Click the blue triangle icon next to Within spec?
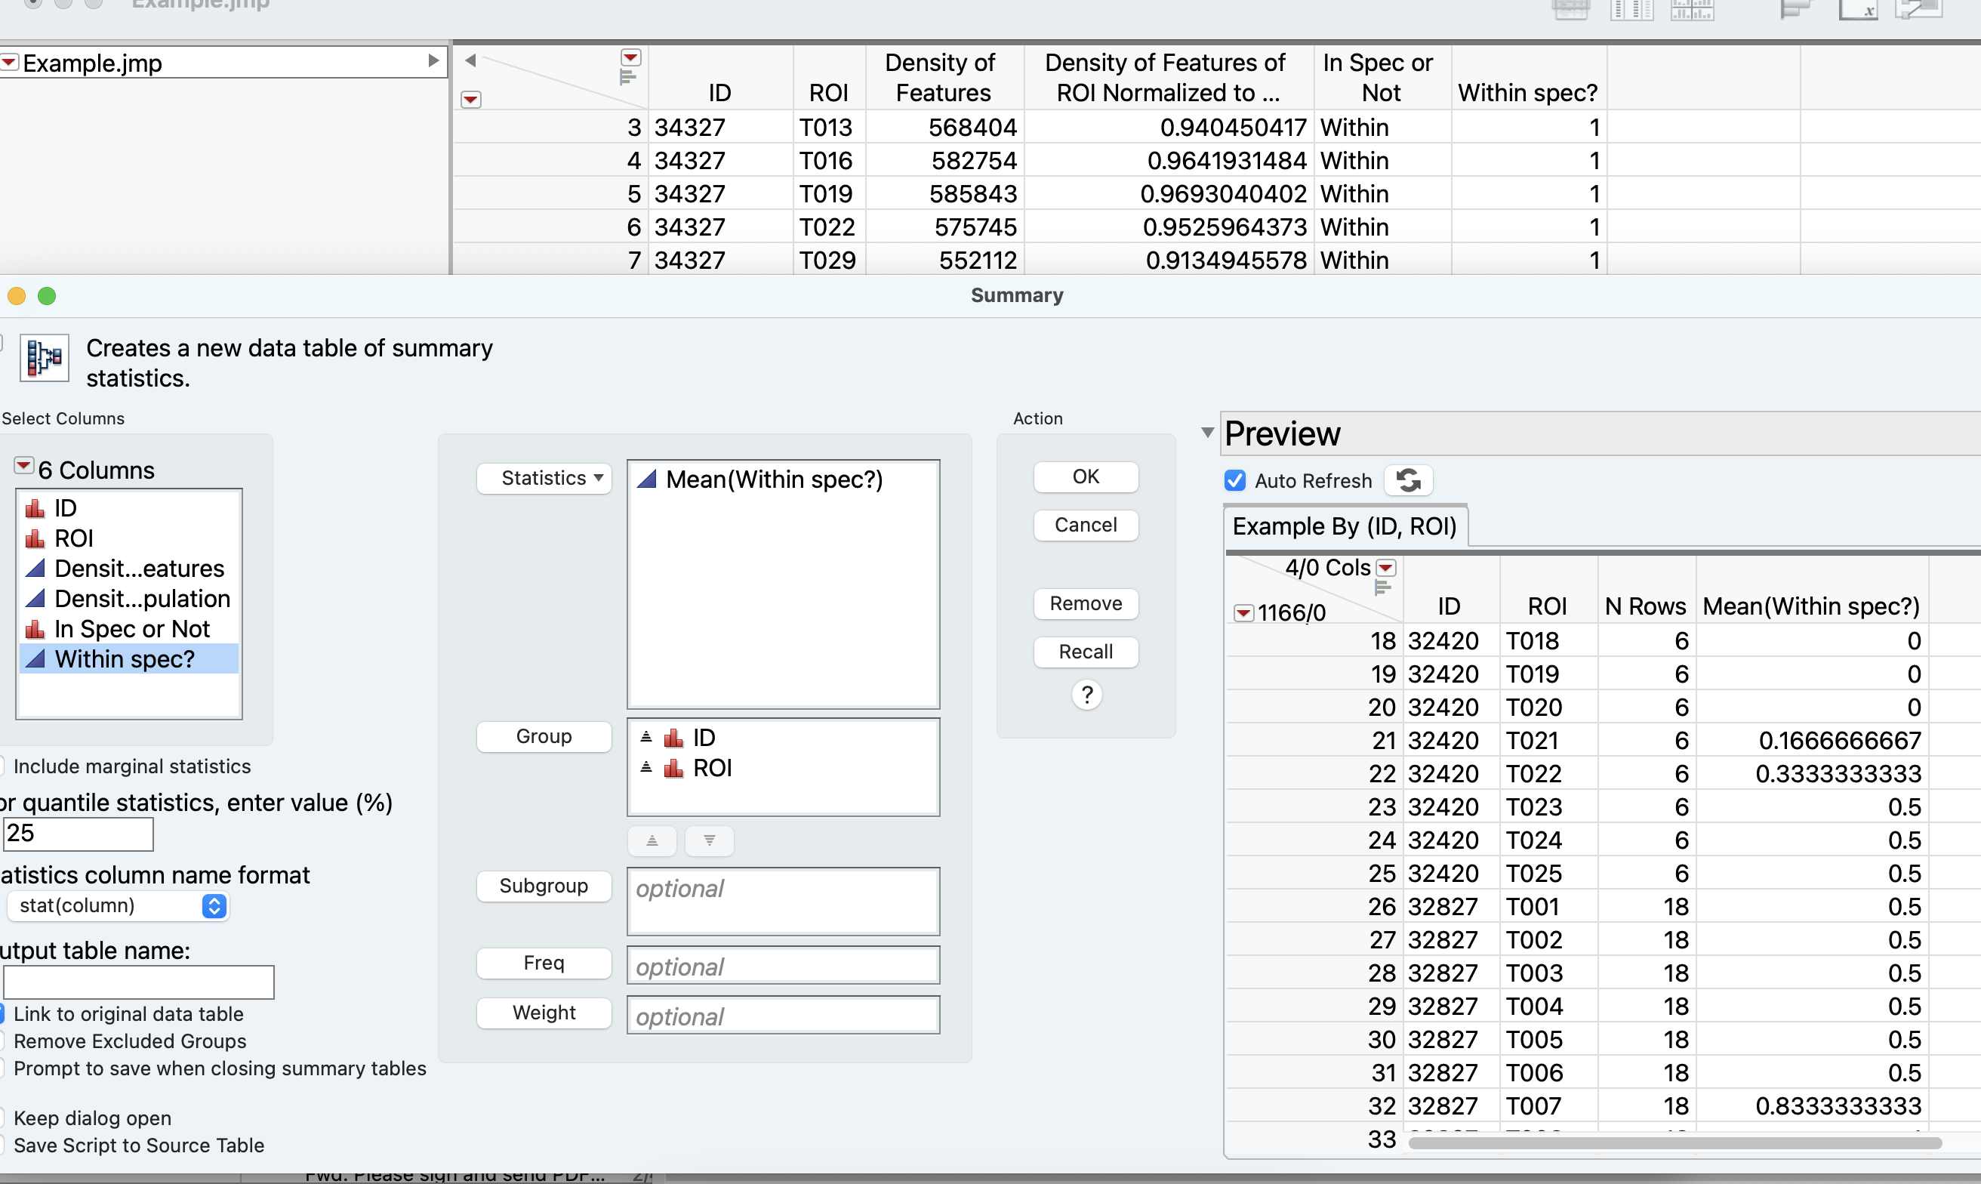Screen dimensions: 1981x1184 point(35,658)
